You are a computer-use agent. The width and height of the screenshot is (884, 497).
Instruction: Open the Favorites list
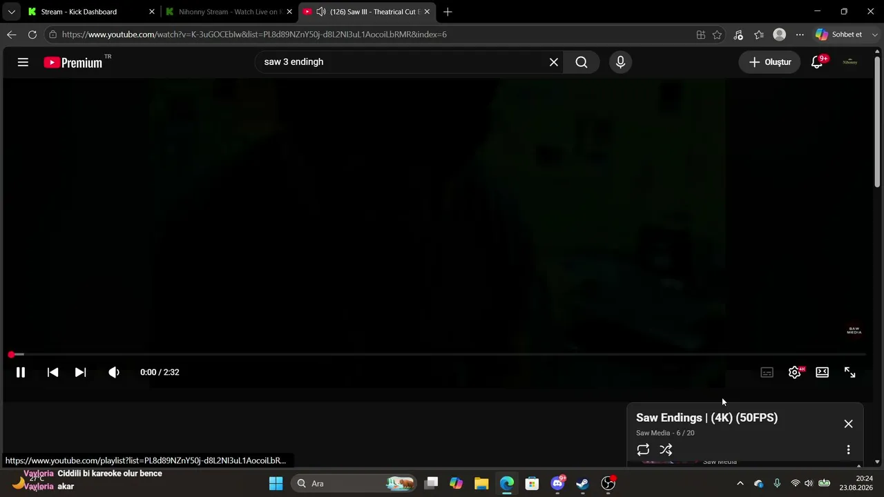(x=759, y=35)
